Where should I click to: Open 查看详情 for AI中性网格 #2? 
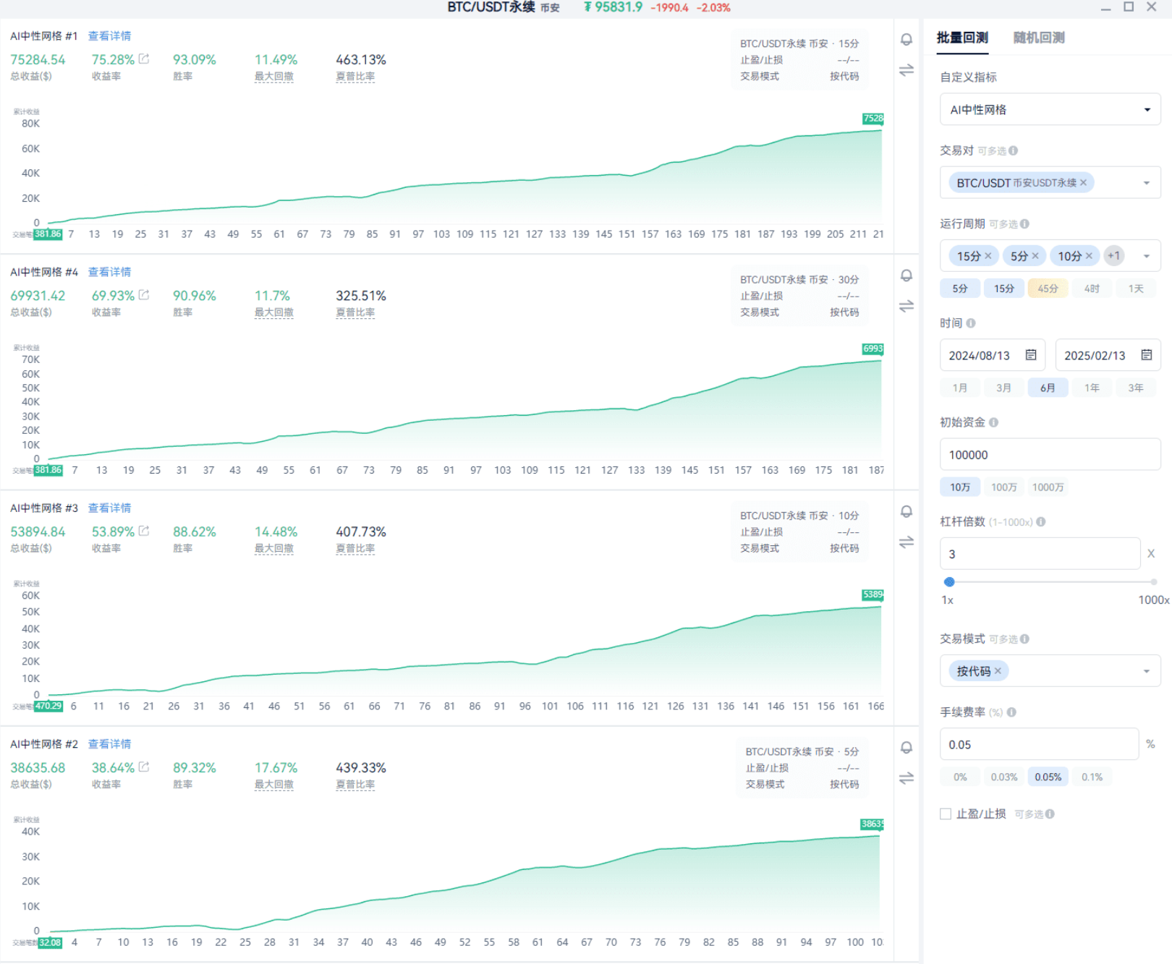point(109,744)
